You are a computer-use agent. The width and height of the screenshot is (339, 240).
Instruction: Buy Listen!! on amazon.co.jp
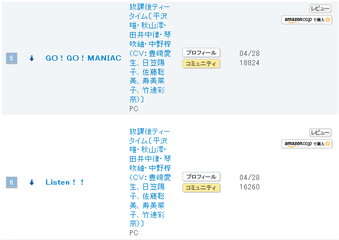click(306, 144)
